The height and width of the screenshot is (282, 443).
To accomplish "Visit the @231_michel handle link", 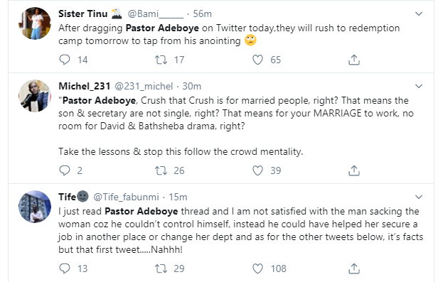I will point(144,86).
